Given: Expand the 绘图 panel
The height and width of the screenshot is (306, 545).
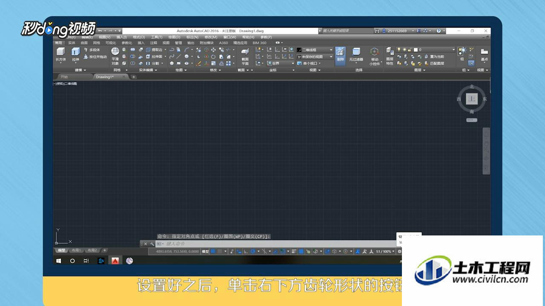Looking at the screenshot, I should pos(181,70).
